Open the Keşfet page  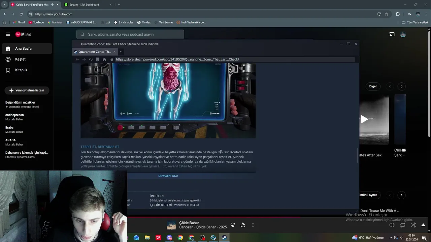pos(27,59)
